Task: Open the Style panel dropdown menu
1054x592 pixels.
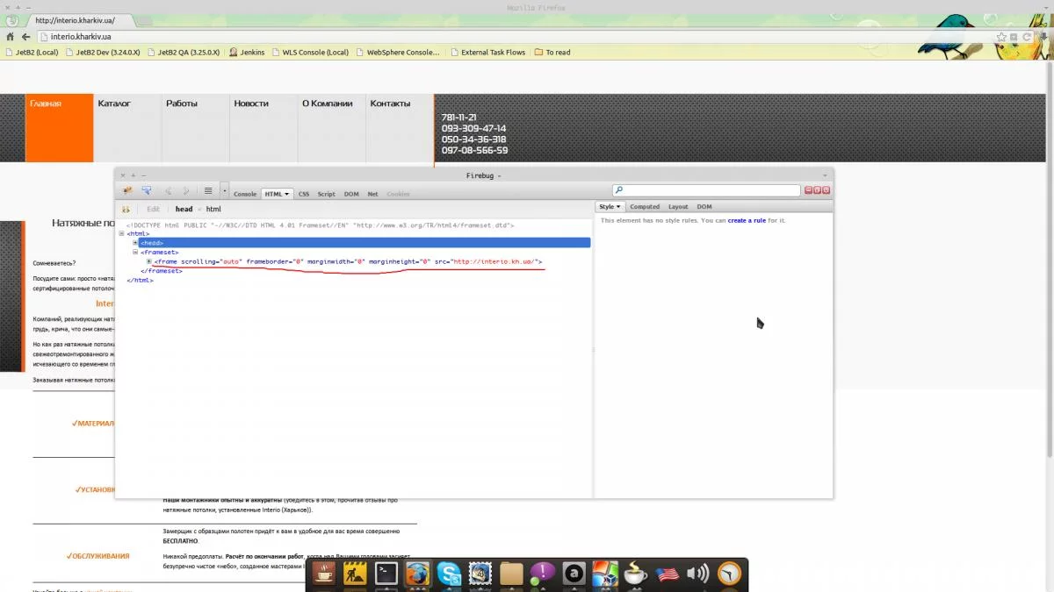Action: pyautogui.click(x=610, y=207)
